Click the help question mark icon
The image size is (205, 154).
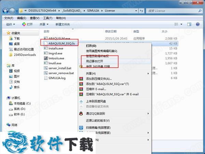pyautogui.click(x=198, y=24)
